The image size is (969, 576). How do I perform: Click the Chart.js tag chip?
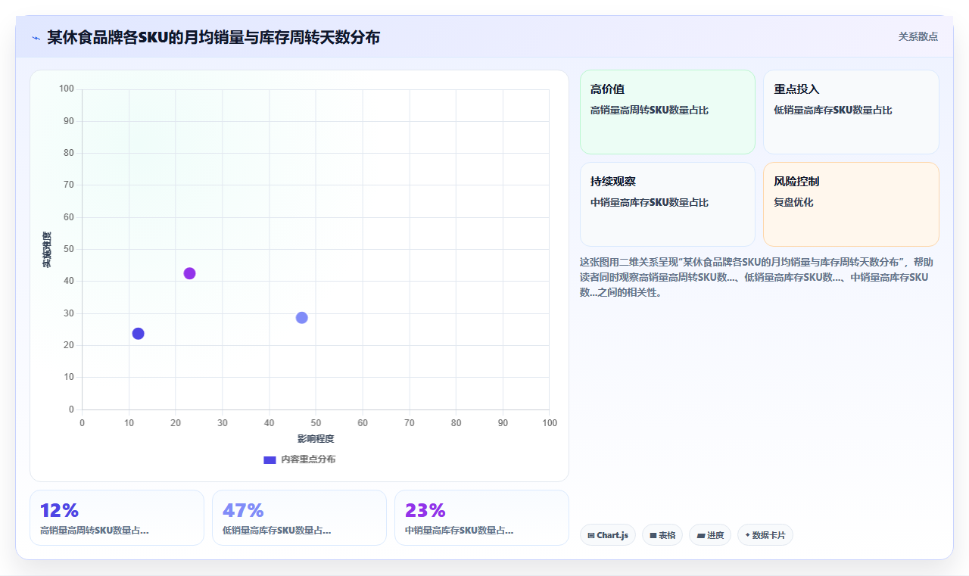click(x=608, y=535)
